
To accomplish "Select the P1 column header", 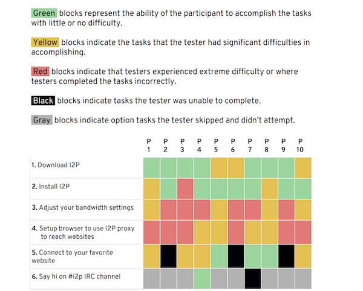I will [149, 145].
